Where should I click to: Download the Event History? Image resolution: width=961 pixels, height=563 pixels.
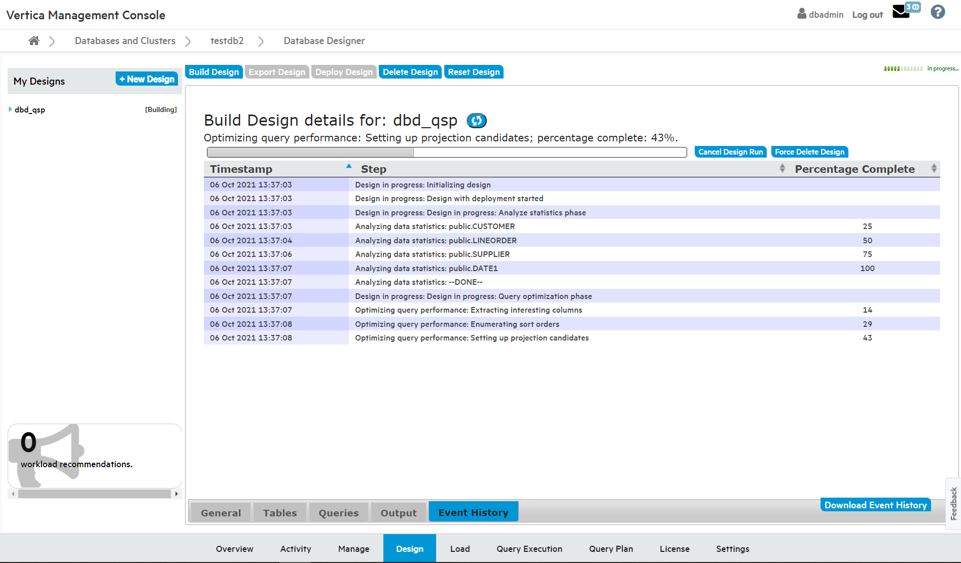pyautogui.click(x=875, y=505)
